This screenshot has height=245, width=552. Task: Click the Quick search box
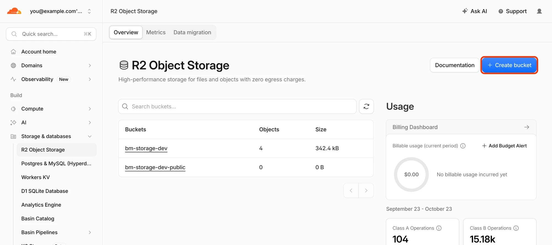coord(51,34)
